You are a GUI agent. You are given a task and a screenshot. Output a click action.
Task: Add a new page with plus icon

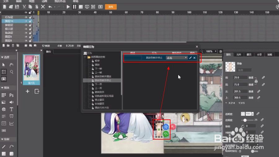[27, 91]
